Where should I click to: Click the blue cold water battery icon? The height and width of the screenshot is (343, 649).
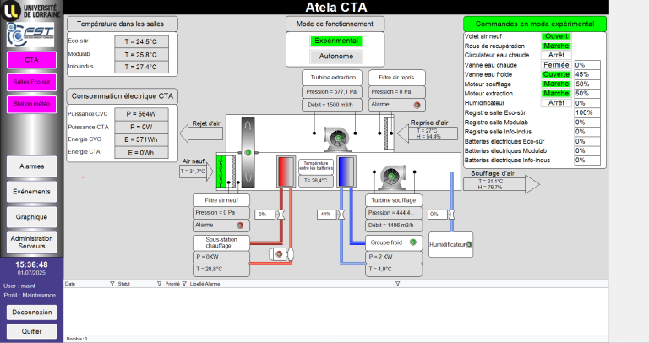[346, 171]
